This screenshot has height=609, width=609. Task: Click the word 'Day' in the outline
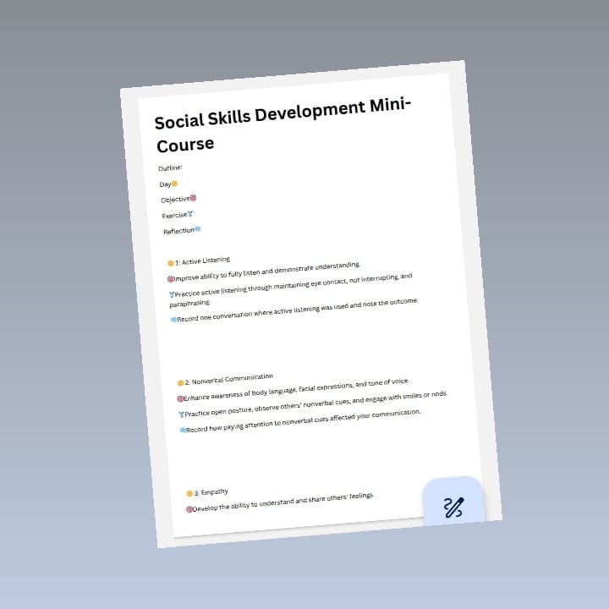click(166, 184)
